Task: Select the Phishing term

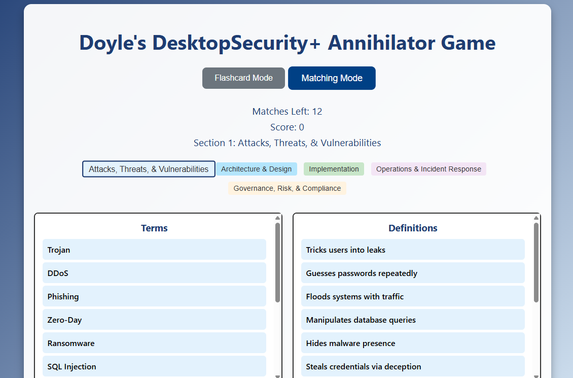Action: [x=154, y=296]
